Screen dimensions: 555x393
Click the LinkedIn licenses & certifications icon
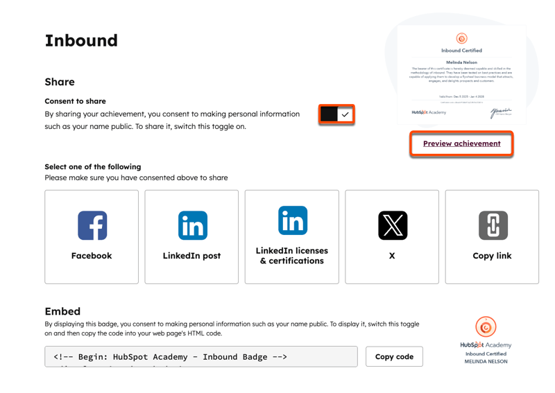coord(292,220)
